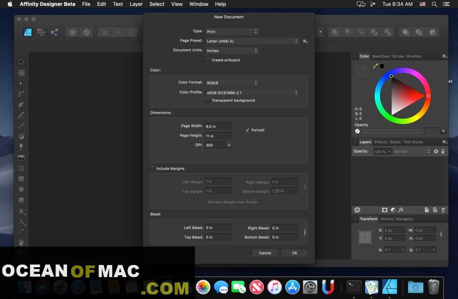Select the Pen tool
Viewport: 458px width, 299px height.
21,104
